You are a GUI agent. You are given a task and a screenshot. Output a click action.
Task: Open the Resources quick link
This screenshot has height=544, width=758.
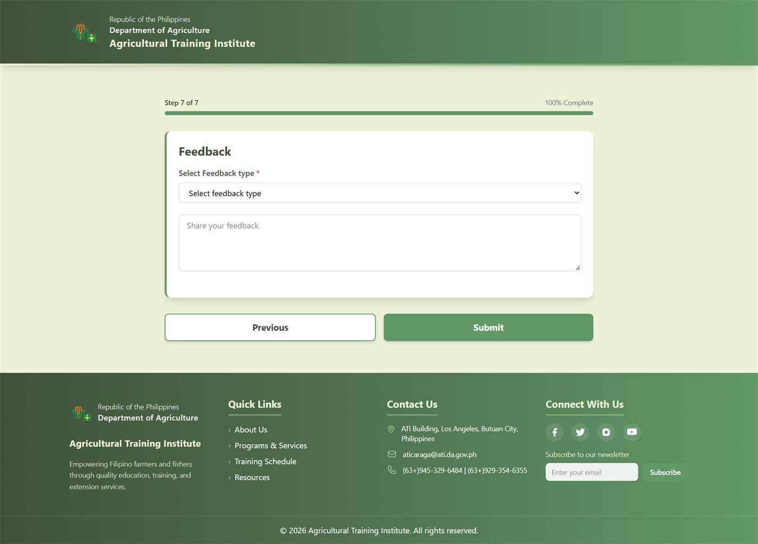(252, 477)
